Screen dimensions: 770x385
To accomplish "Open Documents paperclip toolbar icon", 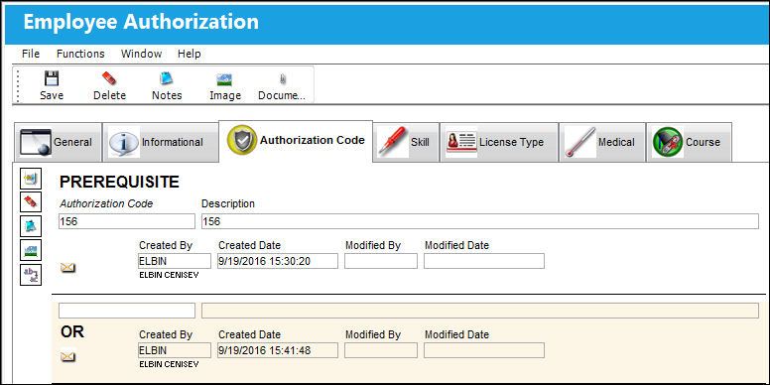I will 283,79.
